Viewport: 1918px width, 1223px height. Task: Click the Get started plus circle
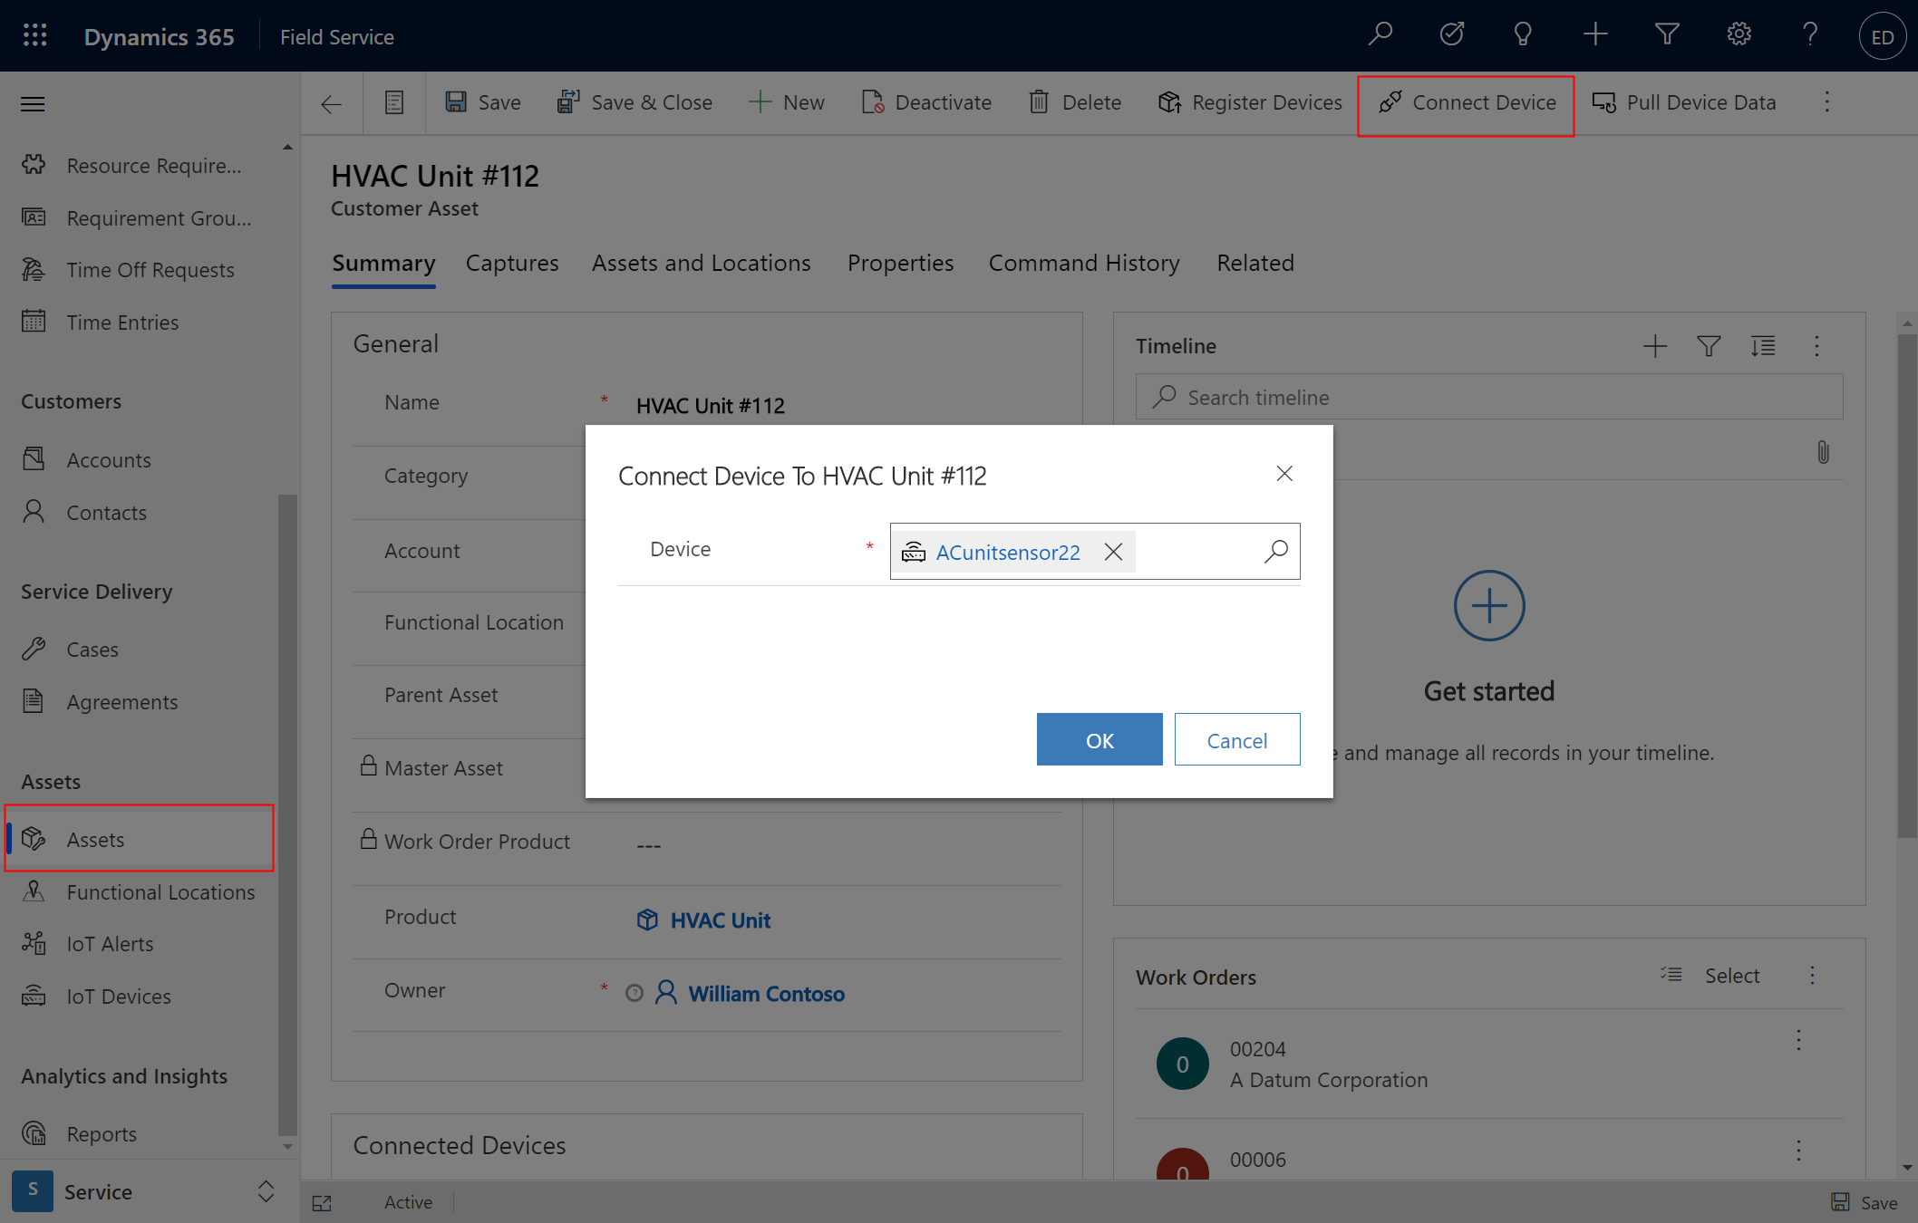tap(1489, 605)
